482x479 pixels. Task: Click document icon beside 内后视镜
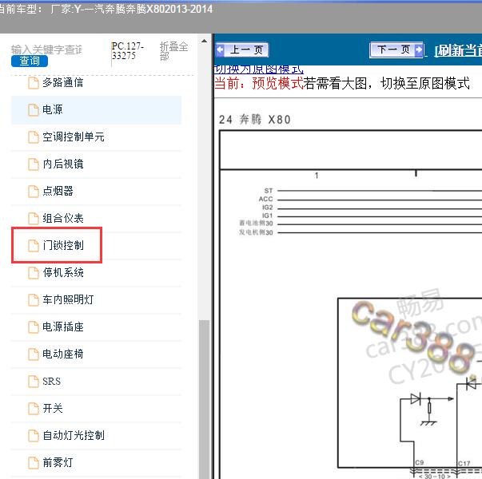(x=34, y=164)
